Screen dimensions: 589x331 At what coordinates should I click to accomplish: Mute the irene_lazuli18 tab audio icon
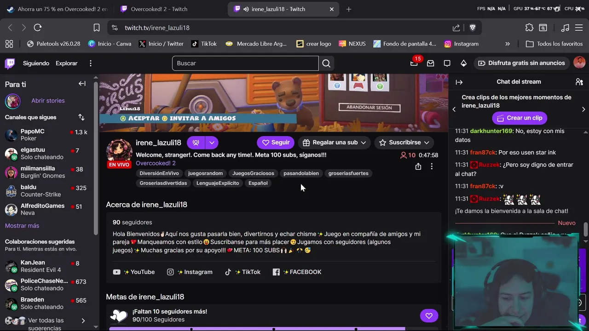[246, 9]
